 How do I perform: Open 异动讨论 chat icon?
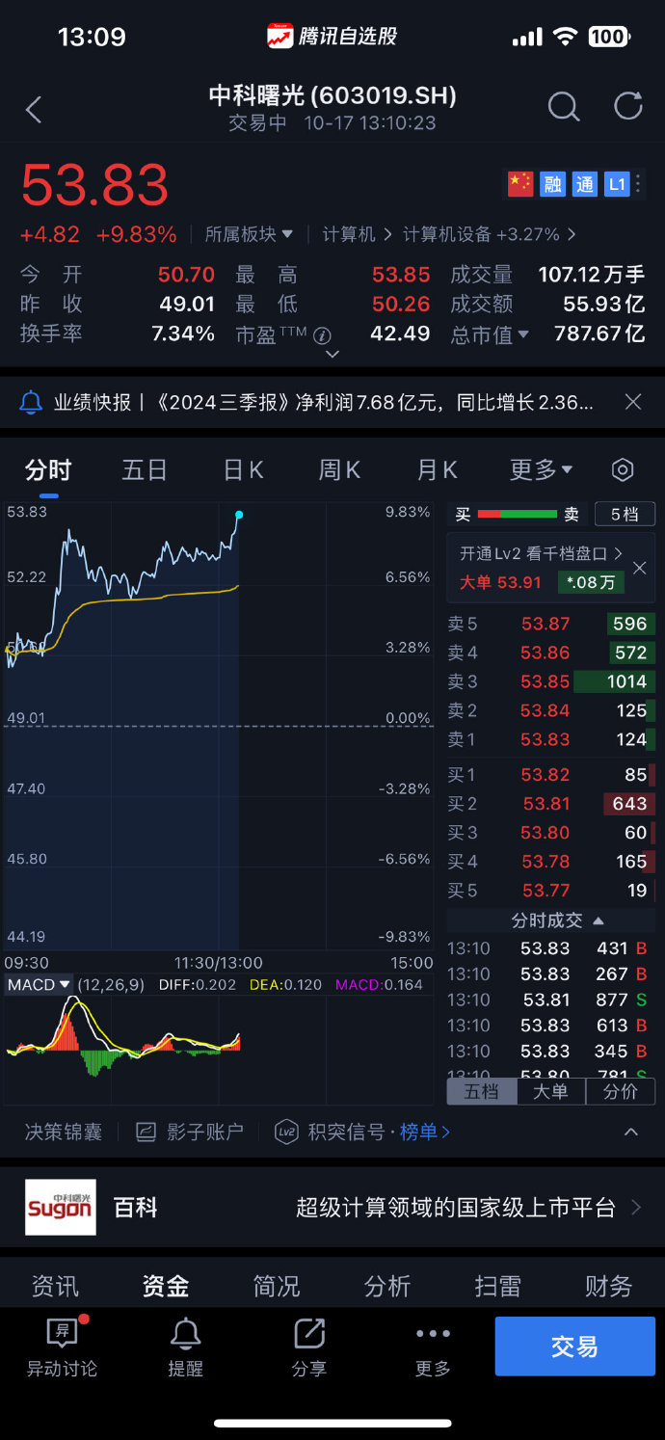63,1334
